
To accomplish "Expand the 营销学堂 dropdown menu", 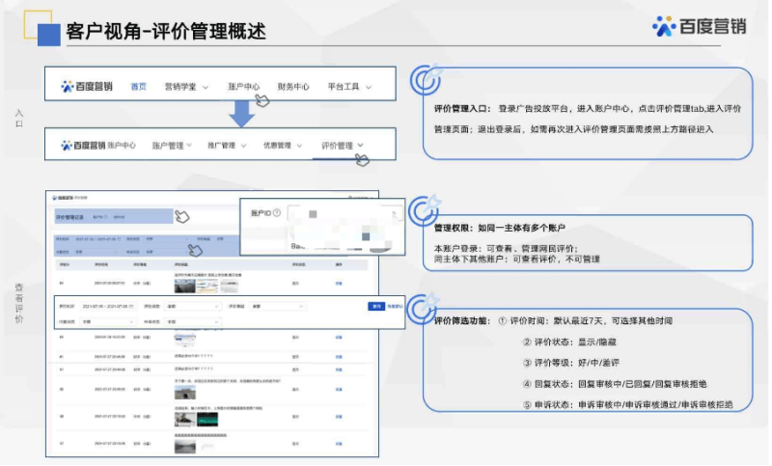I will click(186, 87).
